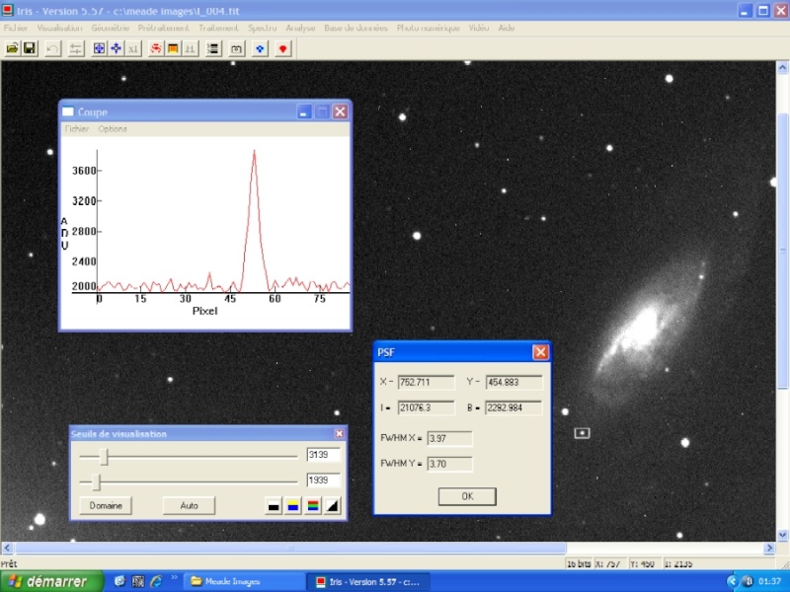Click the FWHM X value field

(449, 439)
